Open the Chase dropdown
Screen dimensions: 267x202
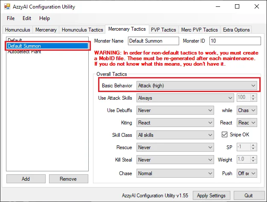pyautogui.click(x=175, y=173)
